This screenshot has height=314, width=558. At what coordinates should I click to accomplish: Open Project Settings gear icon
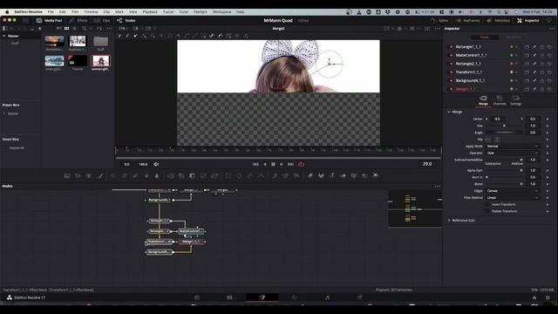548,297
